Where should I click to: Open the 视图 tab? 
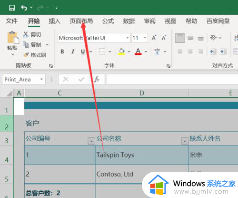(x=170, y=21)
